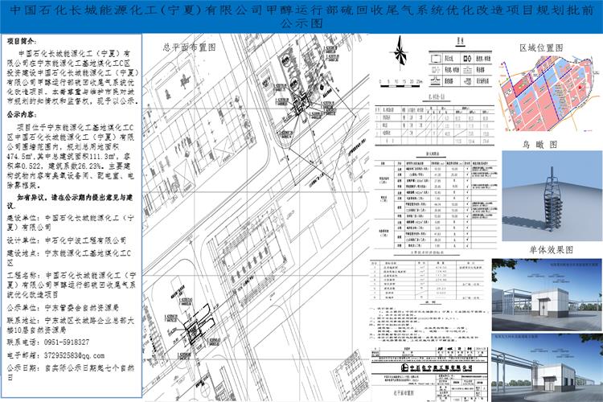Select 设计单位：中石化宁波工程有限公司 line
The height and width of the screenshot is (402, 603).
(x=67, y=240)
